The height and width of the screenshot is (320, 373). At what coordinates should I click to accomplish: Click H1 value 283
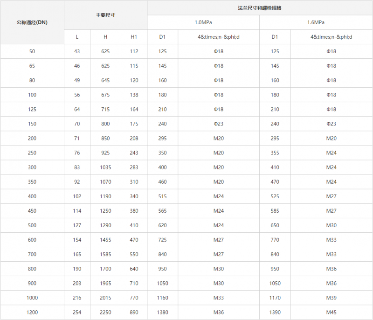point(134,167)
